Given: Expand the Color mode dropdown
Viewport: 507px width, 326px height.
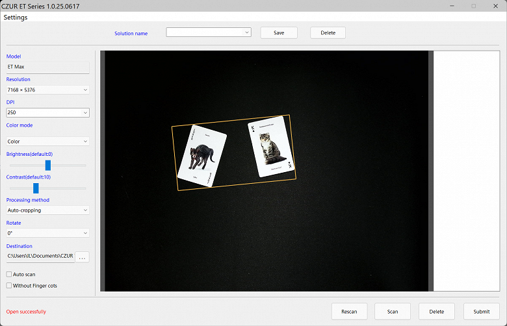Looking at the screenshot, I should (47, 142).
